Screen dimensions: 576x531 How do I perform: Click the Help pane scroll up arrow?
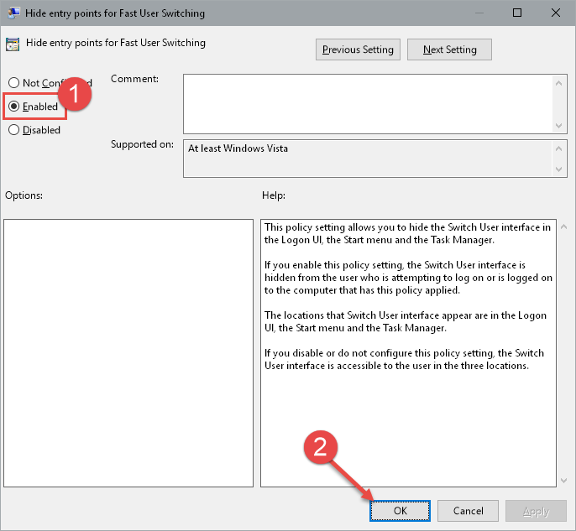(x=563, y=226)
